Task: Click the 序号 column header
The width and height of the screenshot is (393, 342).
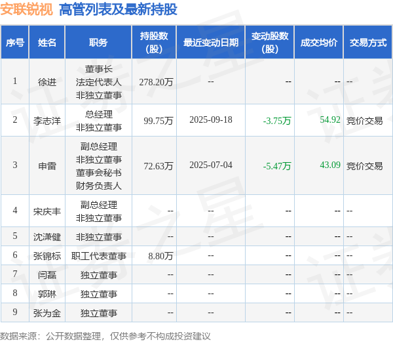Action: click(15, 43)
